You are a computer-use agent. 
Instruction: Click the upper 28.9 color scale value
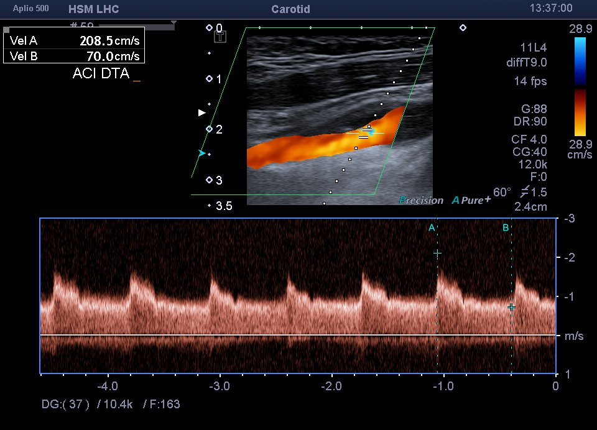[581, 29]
